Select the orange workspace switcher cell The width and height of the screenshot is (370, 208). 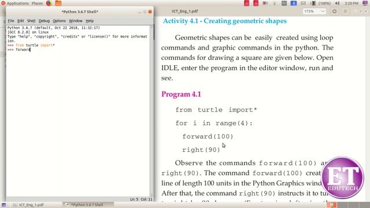(x=331, y=205)
